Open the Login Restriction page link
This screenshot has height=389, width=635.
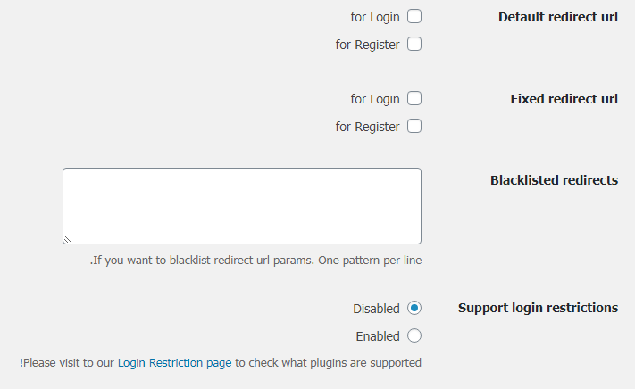174,363
